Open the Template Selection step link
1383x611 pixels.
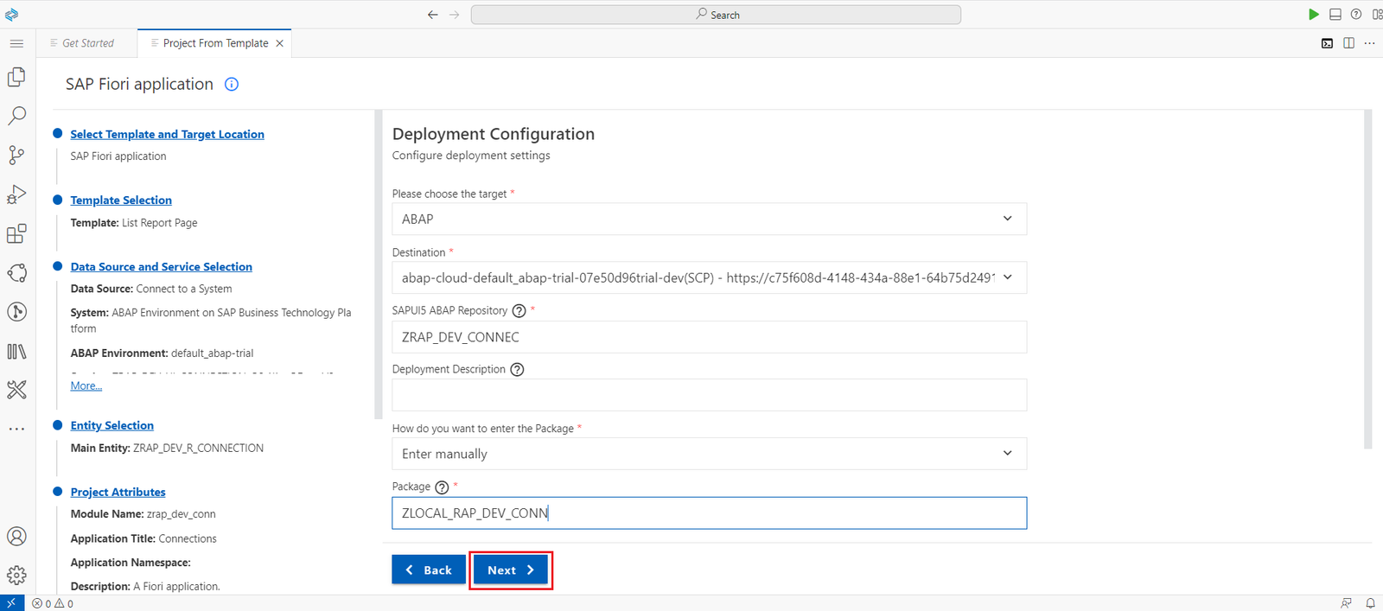pyautogui.click(x=121, y=200)
